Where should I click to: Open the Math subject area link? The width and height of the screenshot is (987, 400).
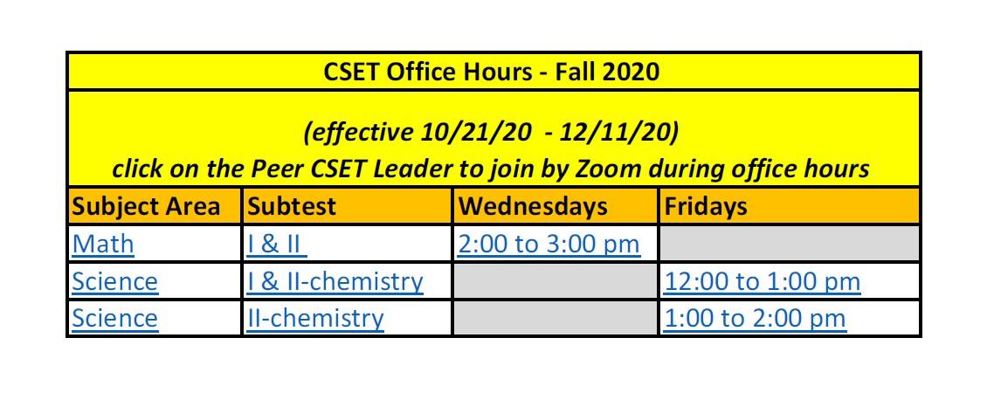[x=104, y=244]
